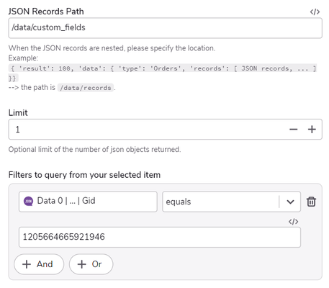The height and width of the screenshot is (288, 329).
Task: Click the JSON Records Path field with /data/custom_fields
Action: 165,28
